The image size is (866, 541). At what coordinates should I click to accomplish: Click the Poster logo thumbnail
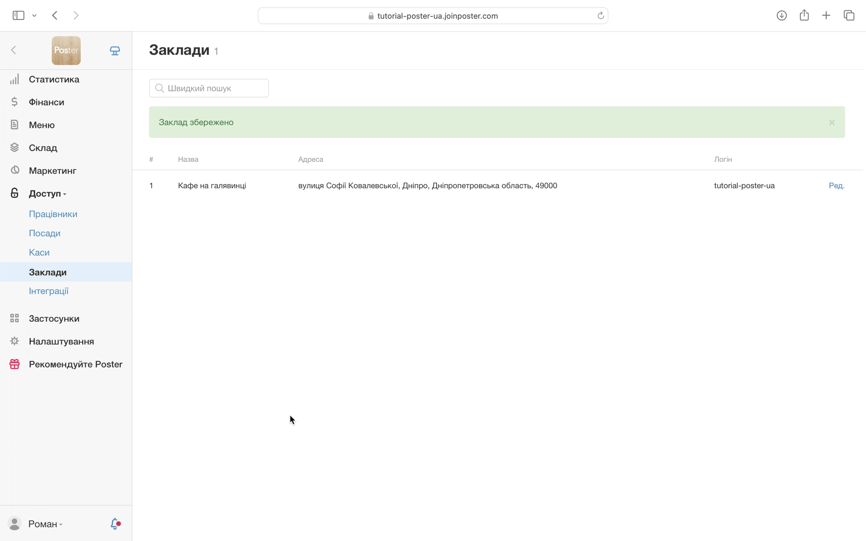pyautogui.click(x=66, y=50)
